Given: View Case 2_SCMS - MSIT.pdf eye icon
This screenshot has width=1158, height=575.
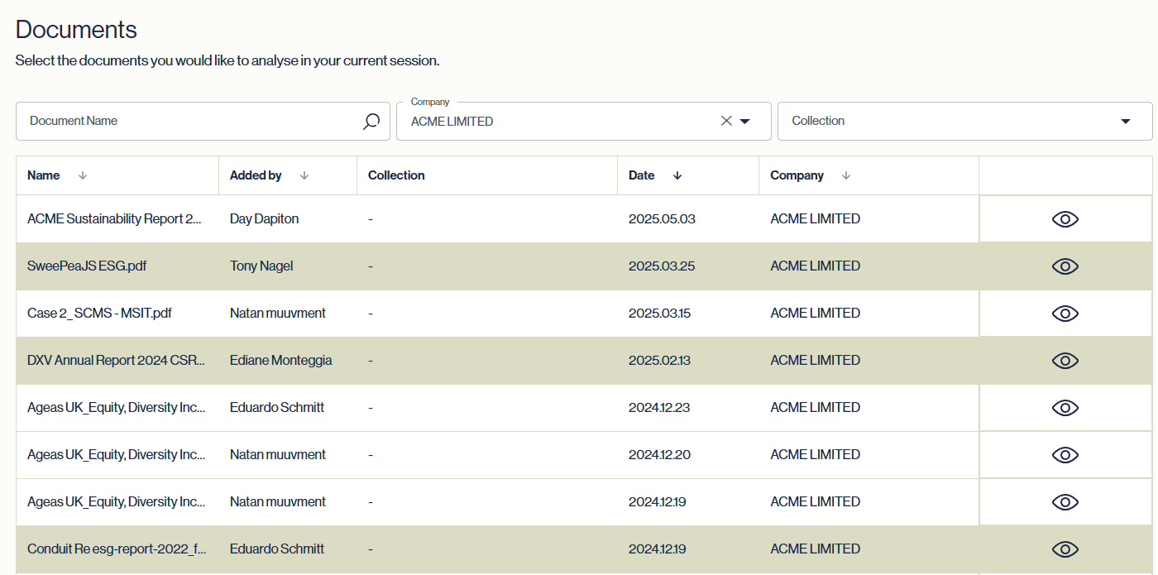Looking at the screenshot, I should [x=1065, y=314].
